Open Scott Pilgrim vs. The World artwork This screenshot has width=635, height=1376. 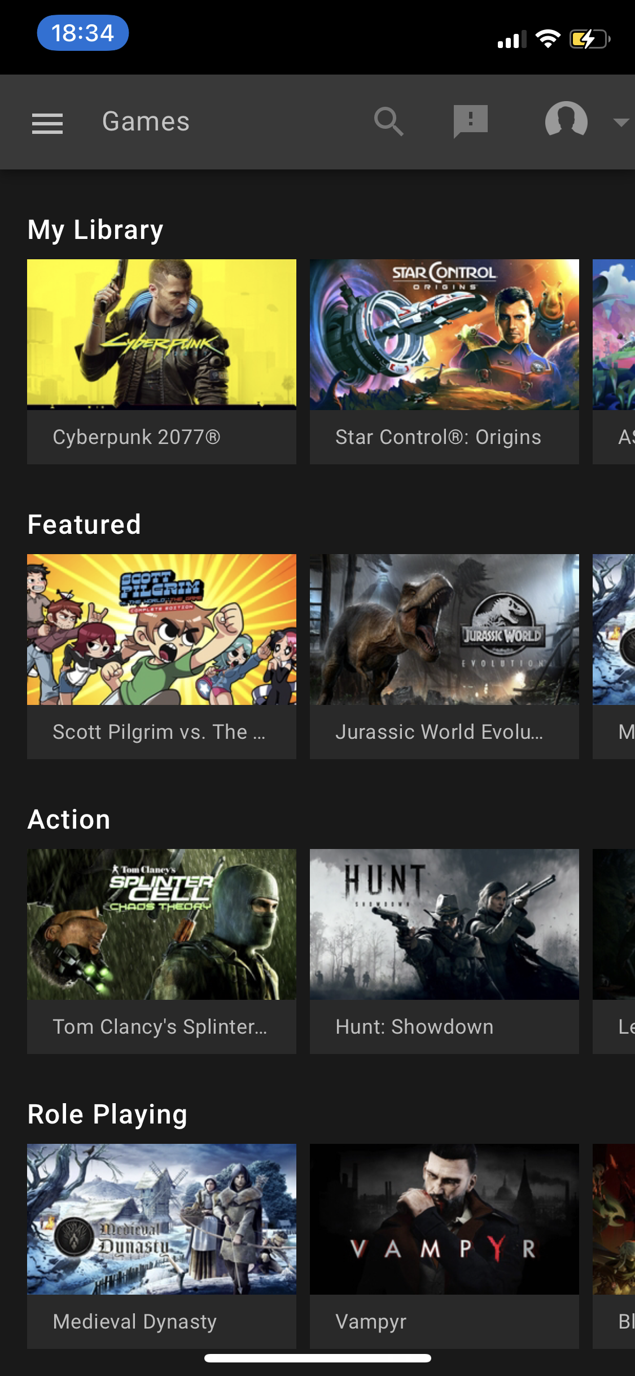tap(161, 629)
